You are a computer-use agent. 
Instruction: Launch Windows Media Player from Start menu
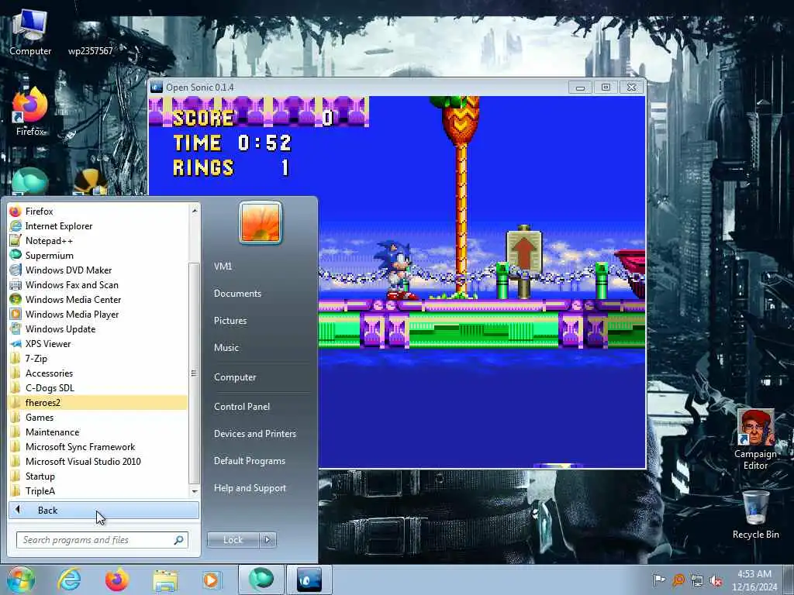[98, 315]
